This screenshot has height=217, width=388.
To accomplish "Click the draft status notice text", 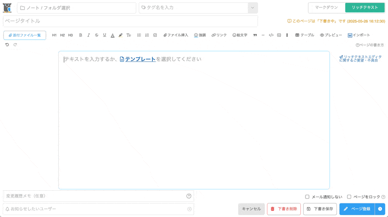I will tap(336, 21).
